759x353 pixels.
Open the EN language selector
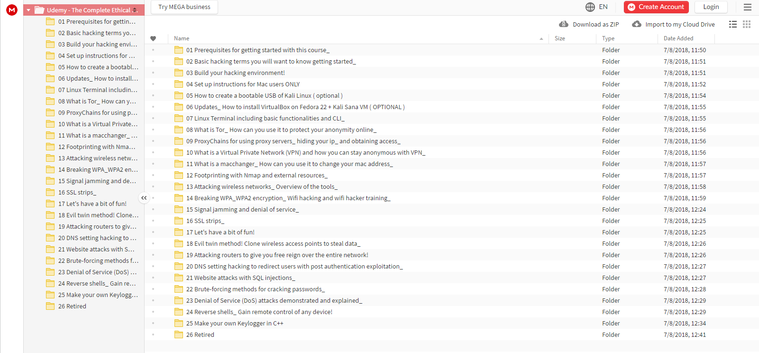[x=604, y=7]
